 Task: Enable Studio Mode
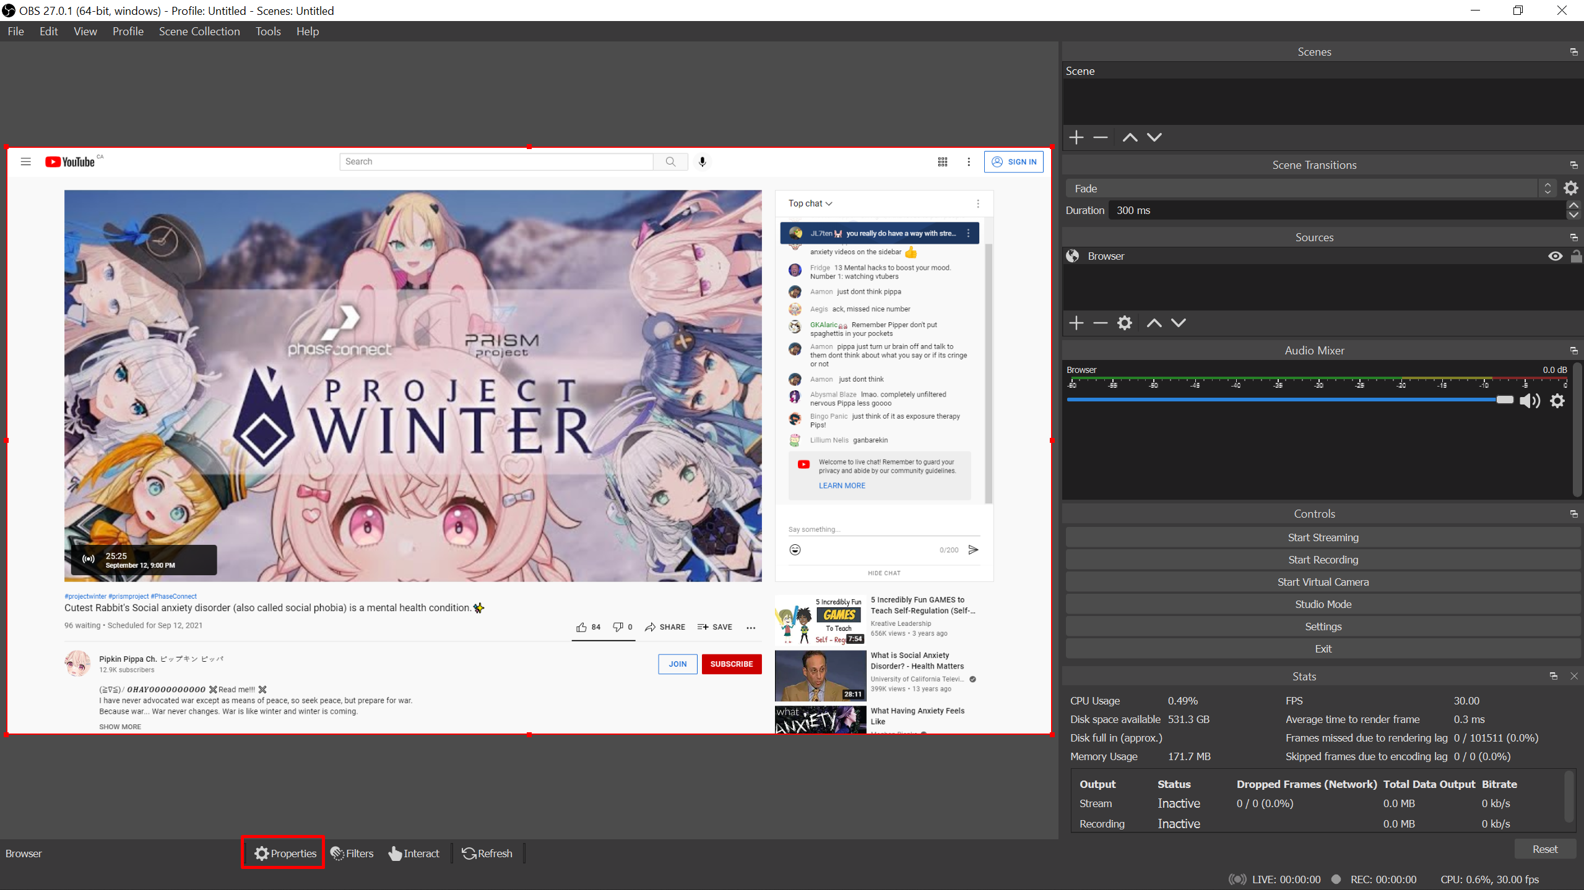coord(1323,604)
